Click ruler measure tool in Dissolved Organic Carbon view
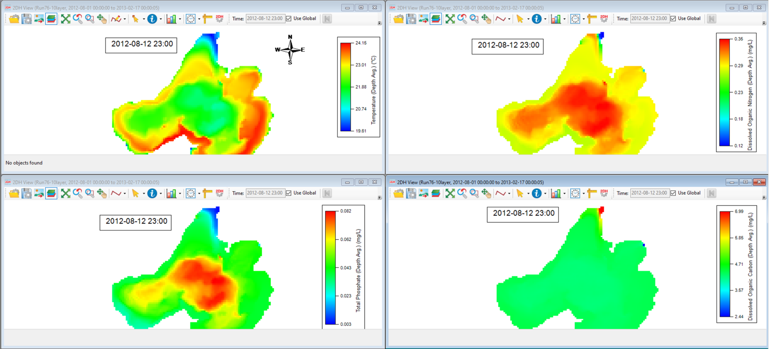 click(592, 193)
